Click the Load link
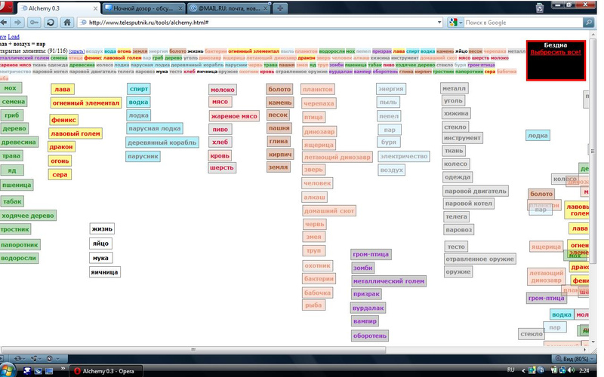The height and width of the screenshot is (377, 604). click(14, 36)
